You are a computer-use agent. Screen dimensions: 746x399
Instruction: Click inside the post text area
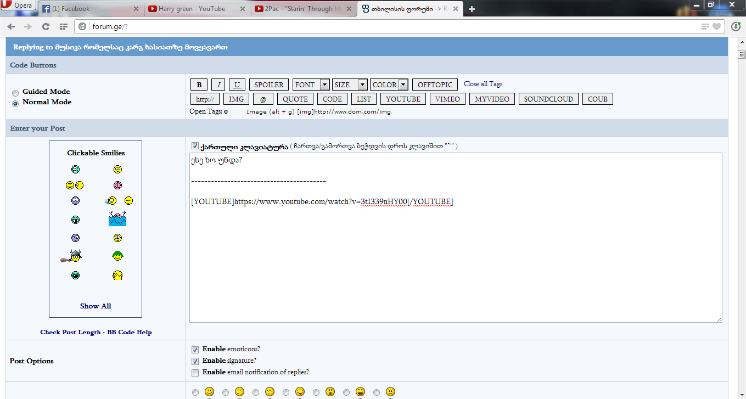click(456, 238)
